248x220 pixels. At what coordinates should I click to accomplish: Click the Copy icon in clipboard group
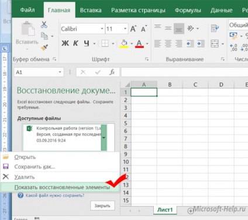pos(44,36)
